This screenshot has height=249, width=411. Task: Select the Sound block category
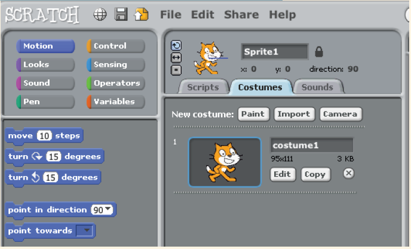pyautogui.click(x=45, y=83)
